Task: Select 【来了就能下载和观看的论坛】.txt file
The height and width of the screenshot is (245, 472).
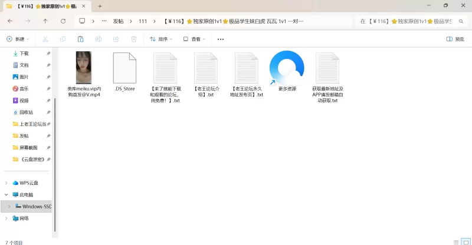Action: [x=165, y=78]
